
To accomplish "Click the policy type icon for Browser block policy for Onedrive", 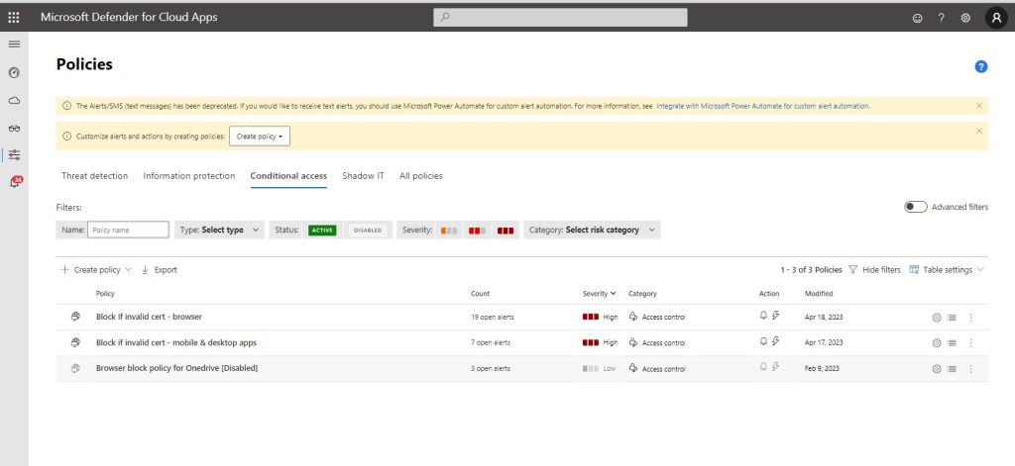I will click(x=75, y=368).
